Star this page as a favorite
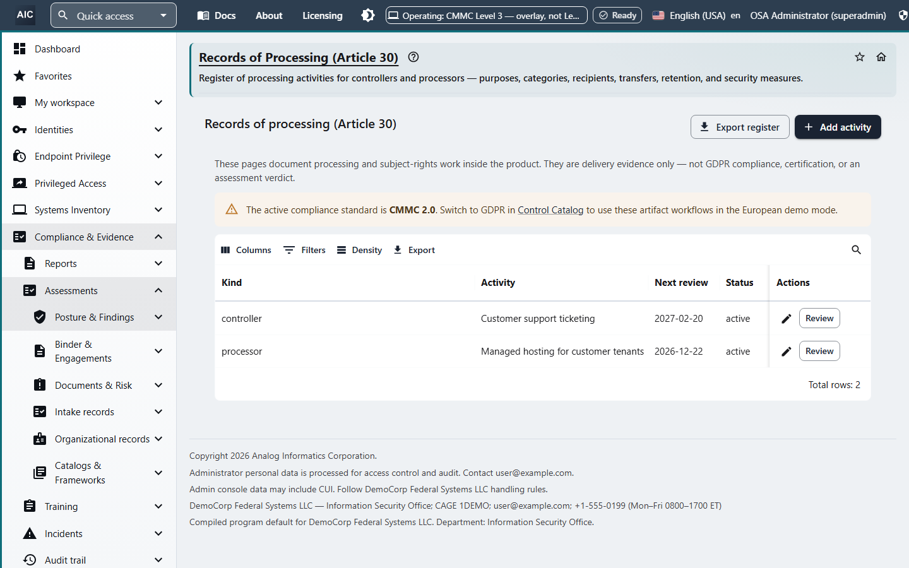Viewport: 909px width, 568px height. (x=860, y=57)
